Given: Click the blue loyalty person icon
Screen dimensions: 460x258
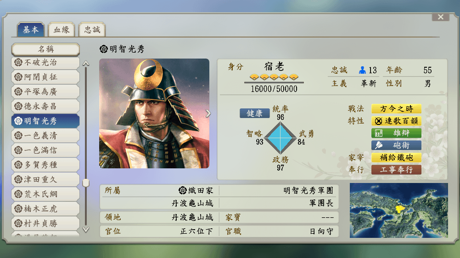Looking at the screenshot, I should pyautogui.click(x=362, y=70).
